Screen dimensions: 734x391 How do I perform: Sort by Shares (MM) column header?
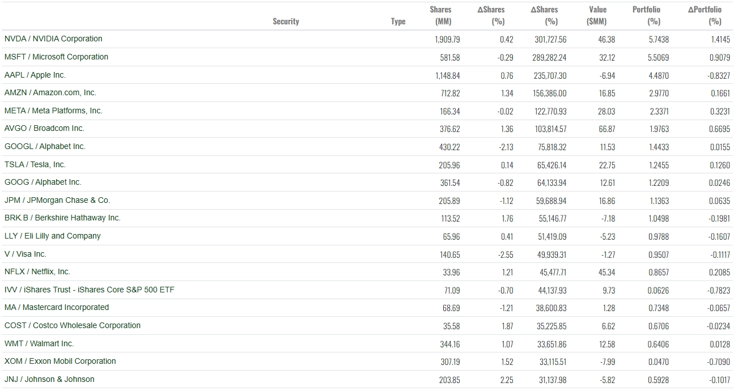[440, 16]
